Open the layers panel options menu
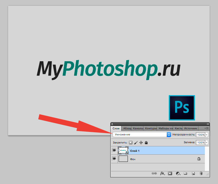This screenshot has height=184, width=218. (206, 128)
